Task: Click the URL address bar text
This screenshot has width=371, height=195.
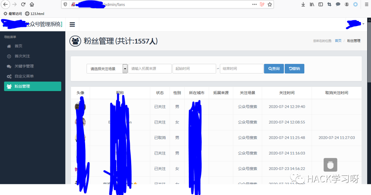Action: pos(114,4)
